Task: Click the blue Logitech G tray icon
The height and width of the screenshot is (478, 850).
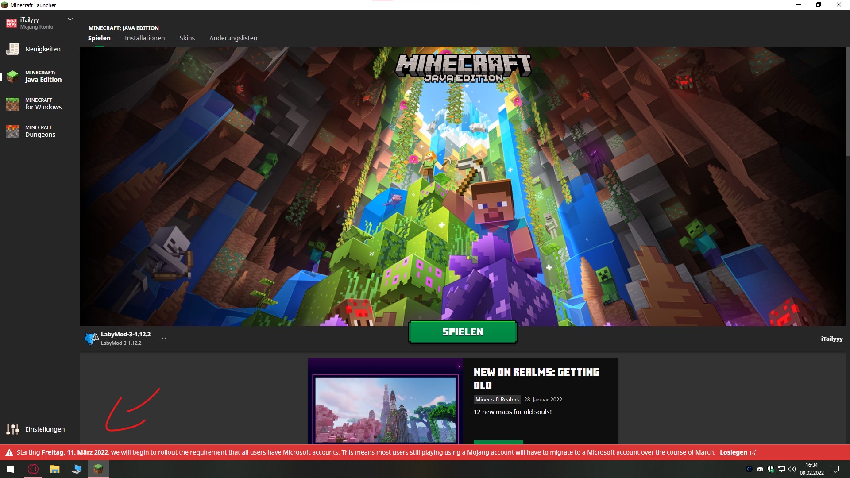Action: tap(750, 469)
